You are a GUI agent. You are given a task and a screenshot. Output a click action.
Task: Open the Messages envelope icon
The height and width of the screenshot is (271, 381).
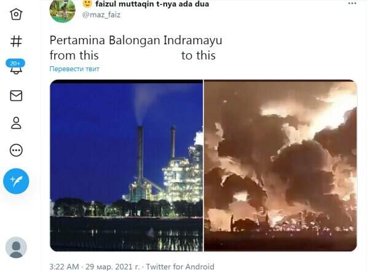[16, 96]
